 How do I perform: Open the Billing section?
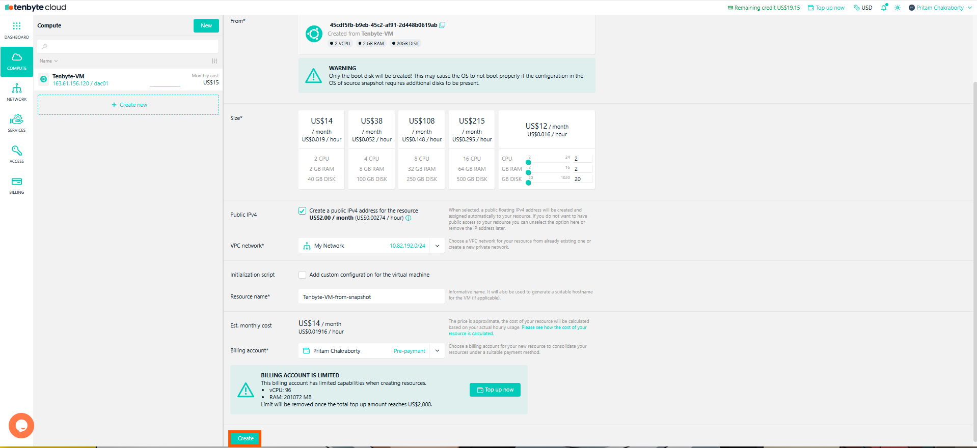(17, 186)
